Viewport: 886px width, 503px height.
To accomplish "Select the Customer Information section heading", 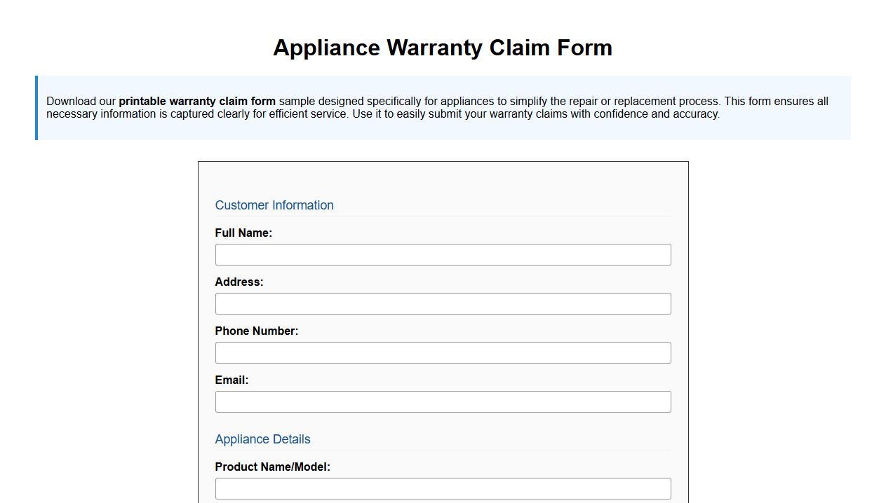I will pyautogui.click(x=274, y=205).
